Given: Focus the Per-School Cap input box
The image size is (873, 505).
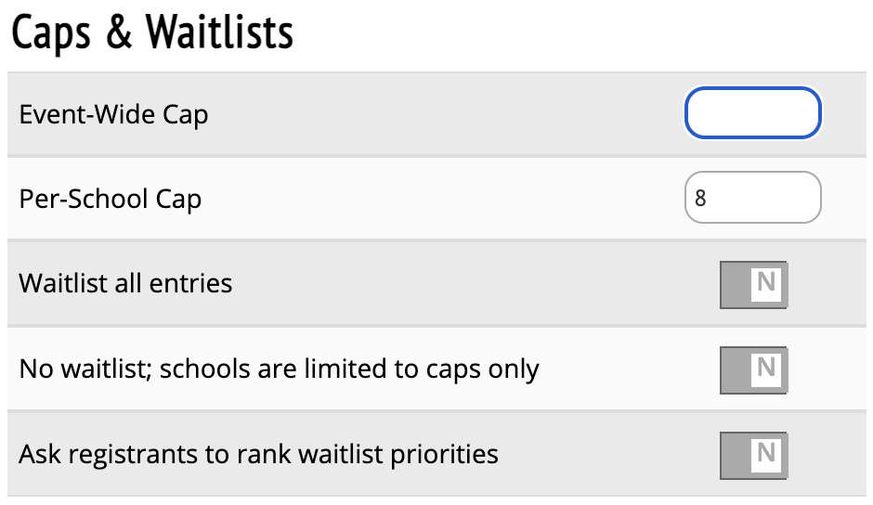Looking at the screenshot, I should [752, 198].
